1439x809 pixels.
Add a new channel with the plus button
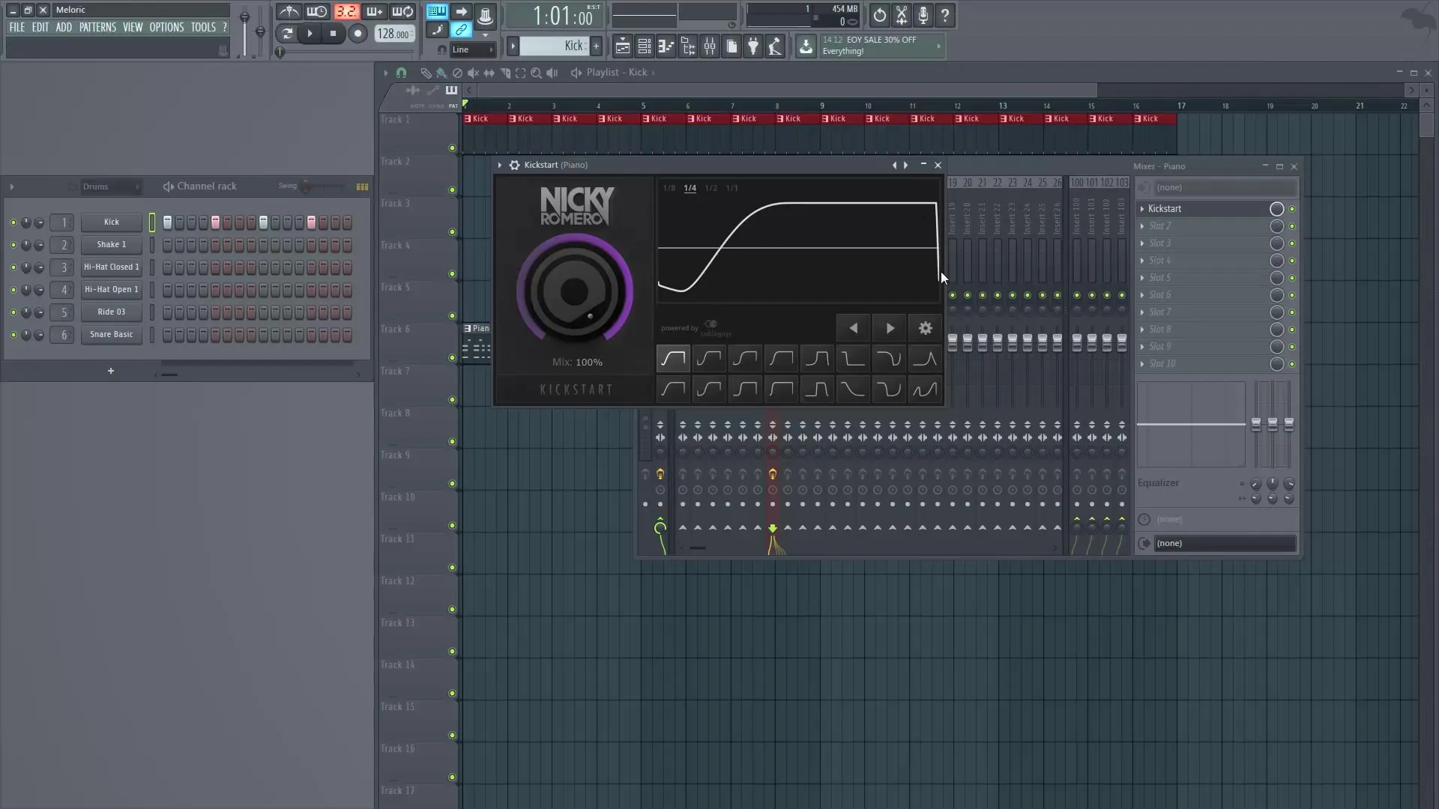click(x=110, y=371)
